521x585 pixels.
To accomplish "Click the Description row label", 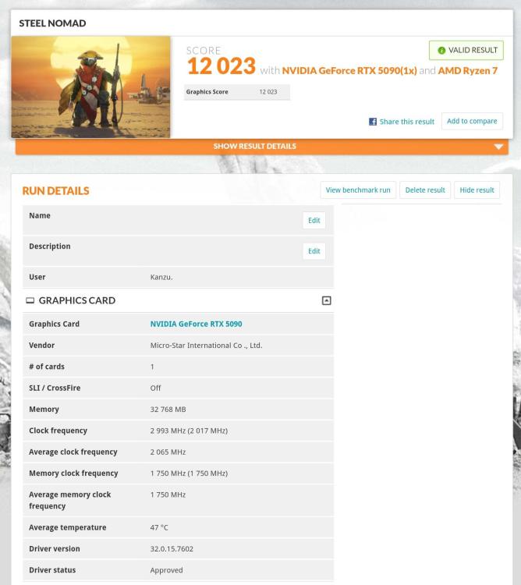I will click(x=50, y=246).
